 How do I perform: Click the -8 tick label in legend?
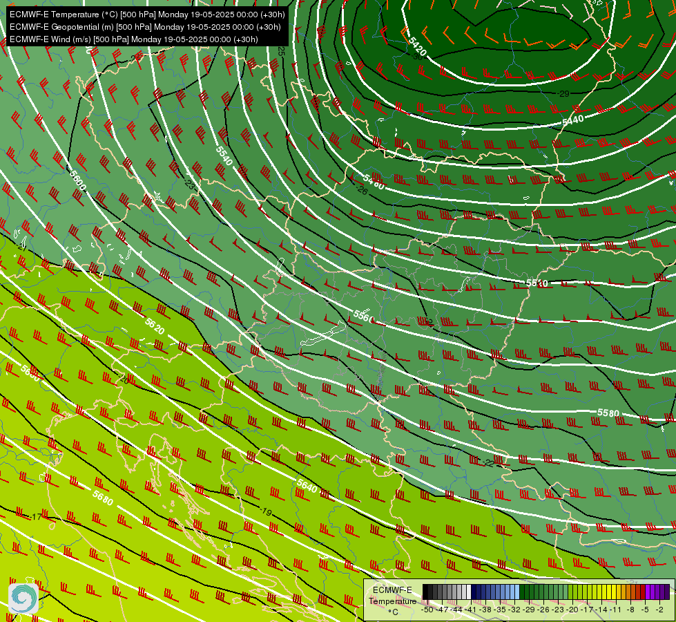point(630,610)
